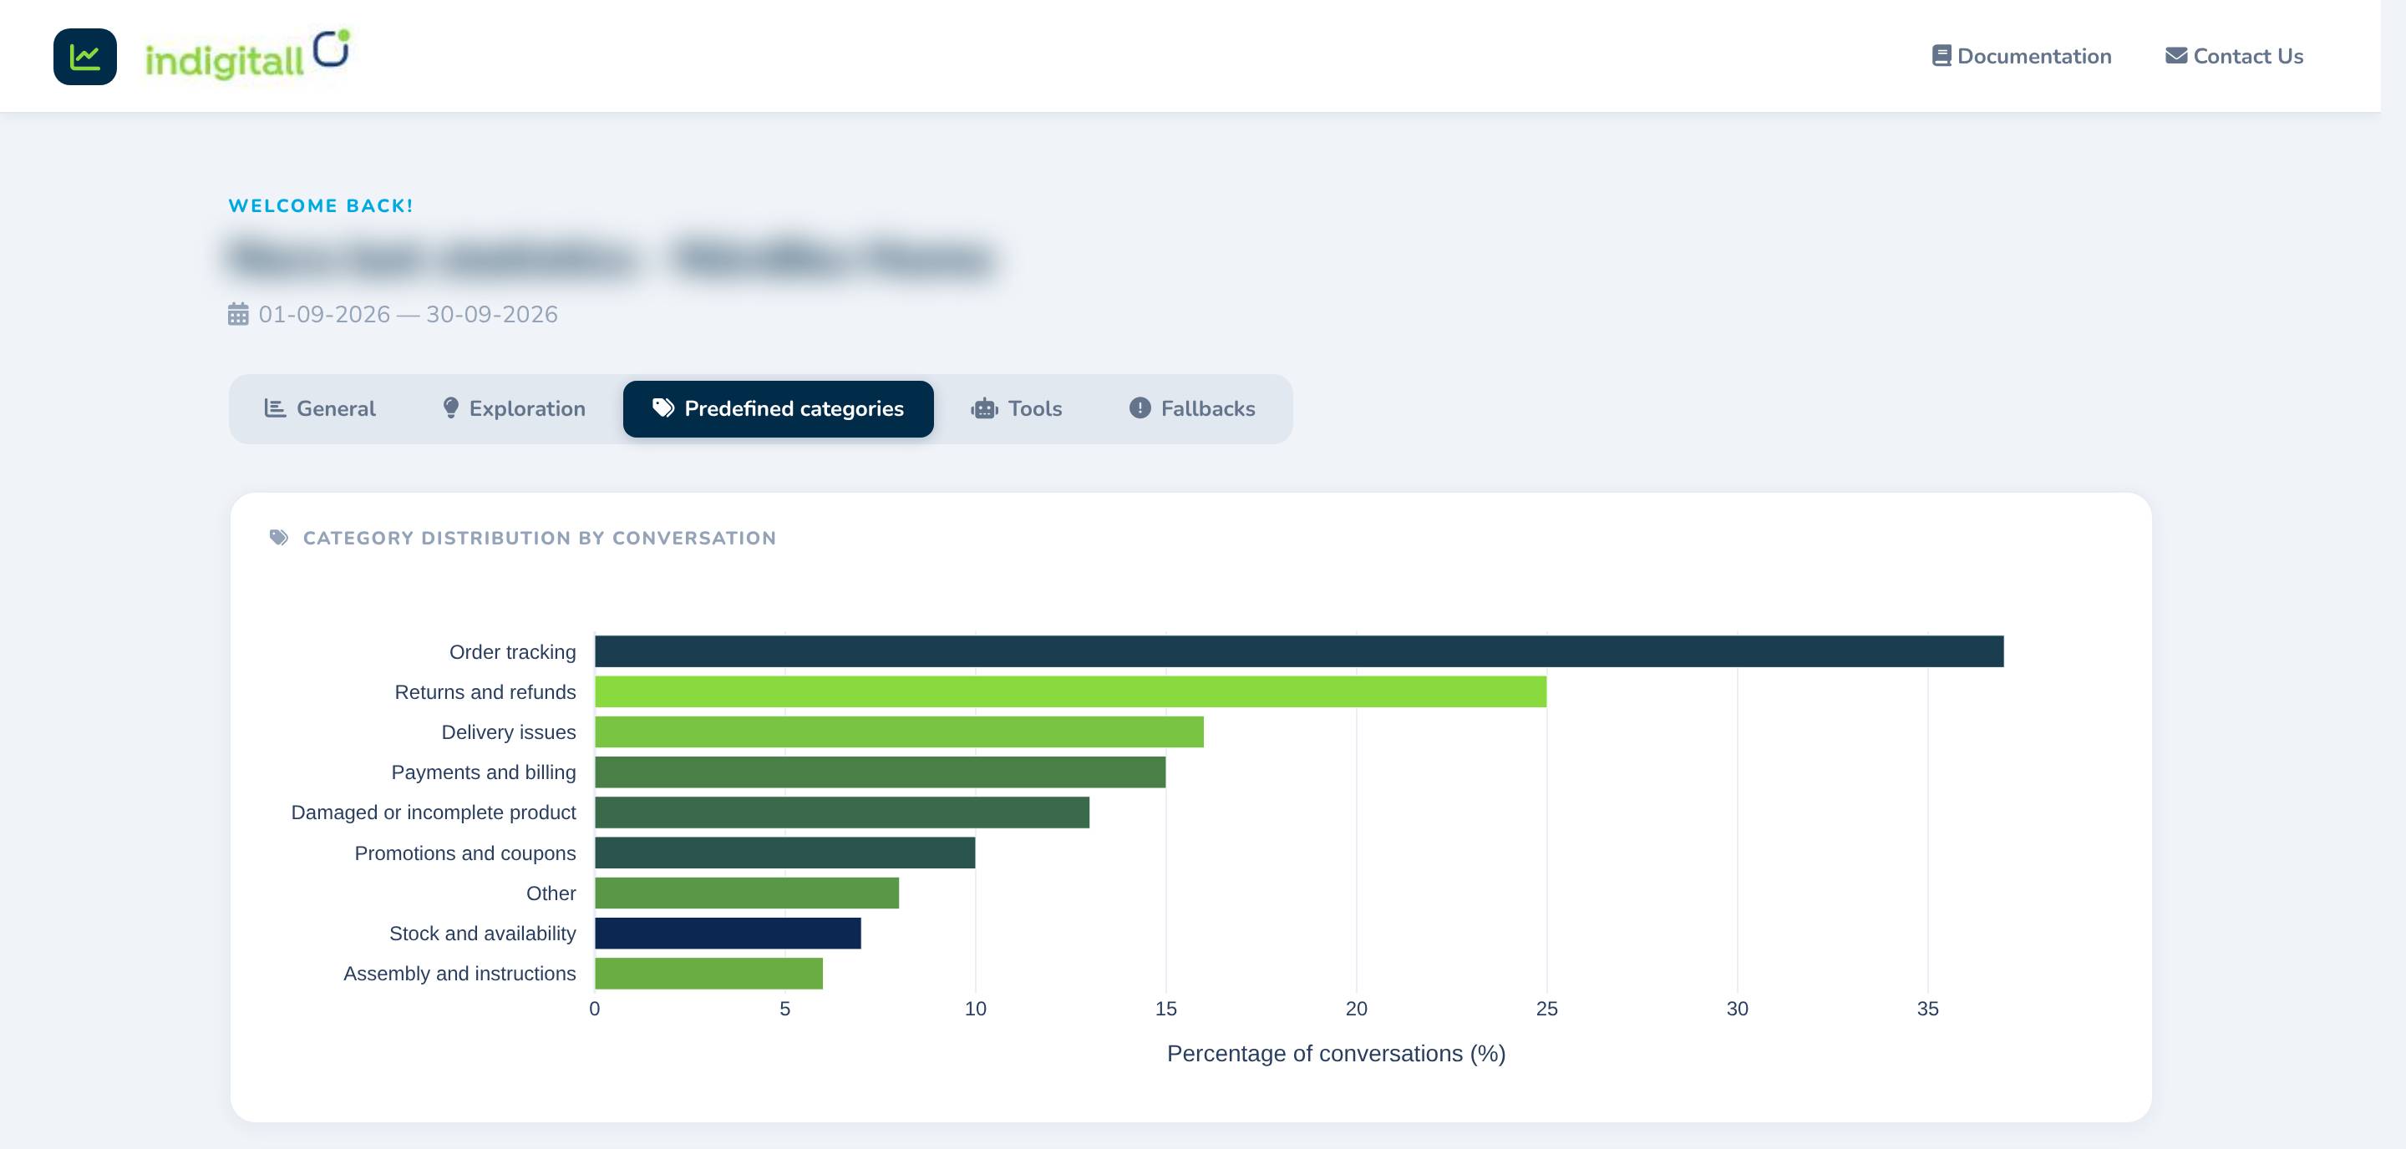Click the Returns and refunds bar

pos(1070,691)
